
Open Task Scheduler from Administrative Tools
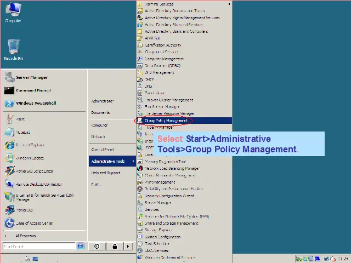pyautogui.click(x=184, y=243)
